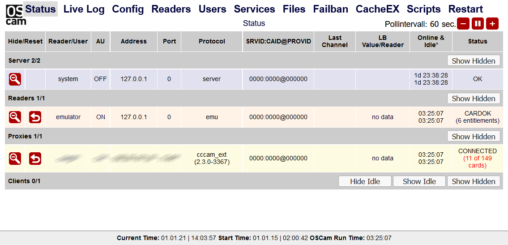This screenshot has height=245, width=508.
Task: Show Hidden in the Readers section
Action: click(474, 99)
